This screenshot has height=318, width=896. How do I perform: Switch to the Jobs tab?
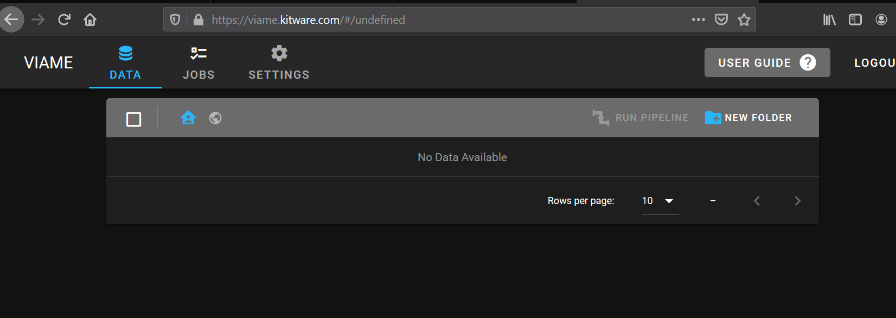(x=198, y=62)
